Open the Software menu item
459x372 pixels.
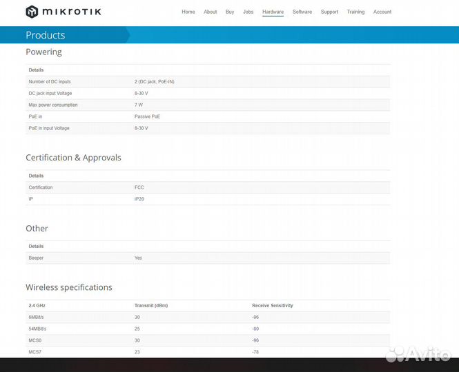302,12
